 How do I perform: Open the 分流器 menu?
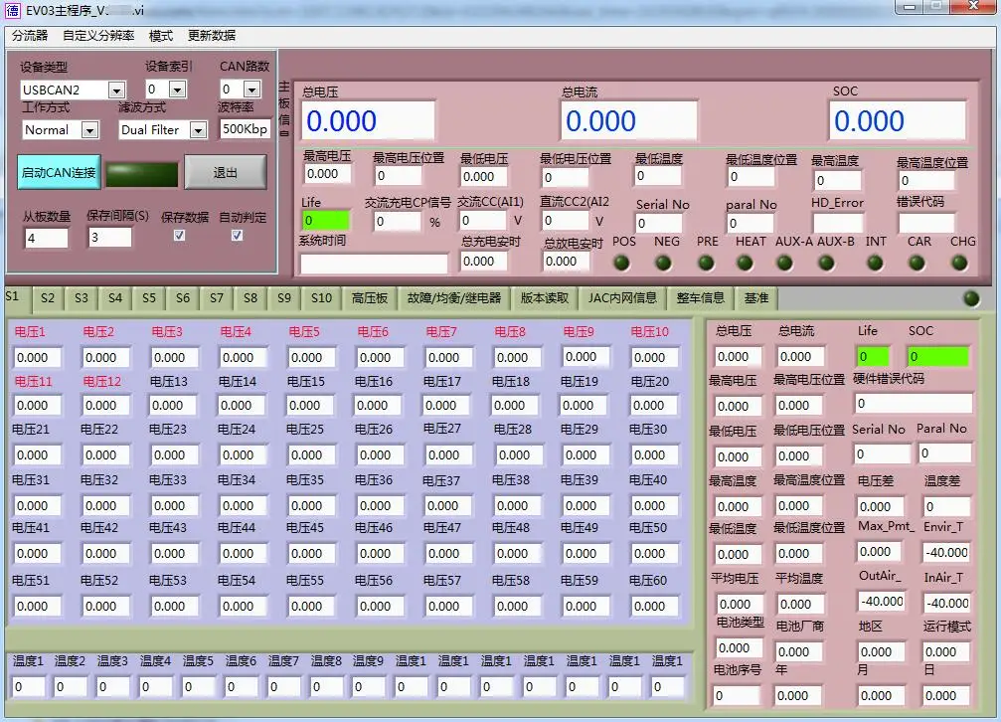click(30, 35)
